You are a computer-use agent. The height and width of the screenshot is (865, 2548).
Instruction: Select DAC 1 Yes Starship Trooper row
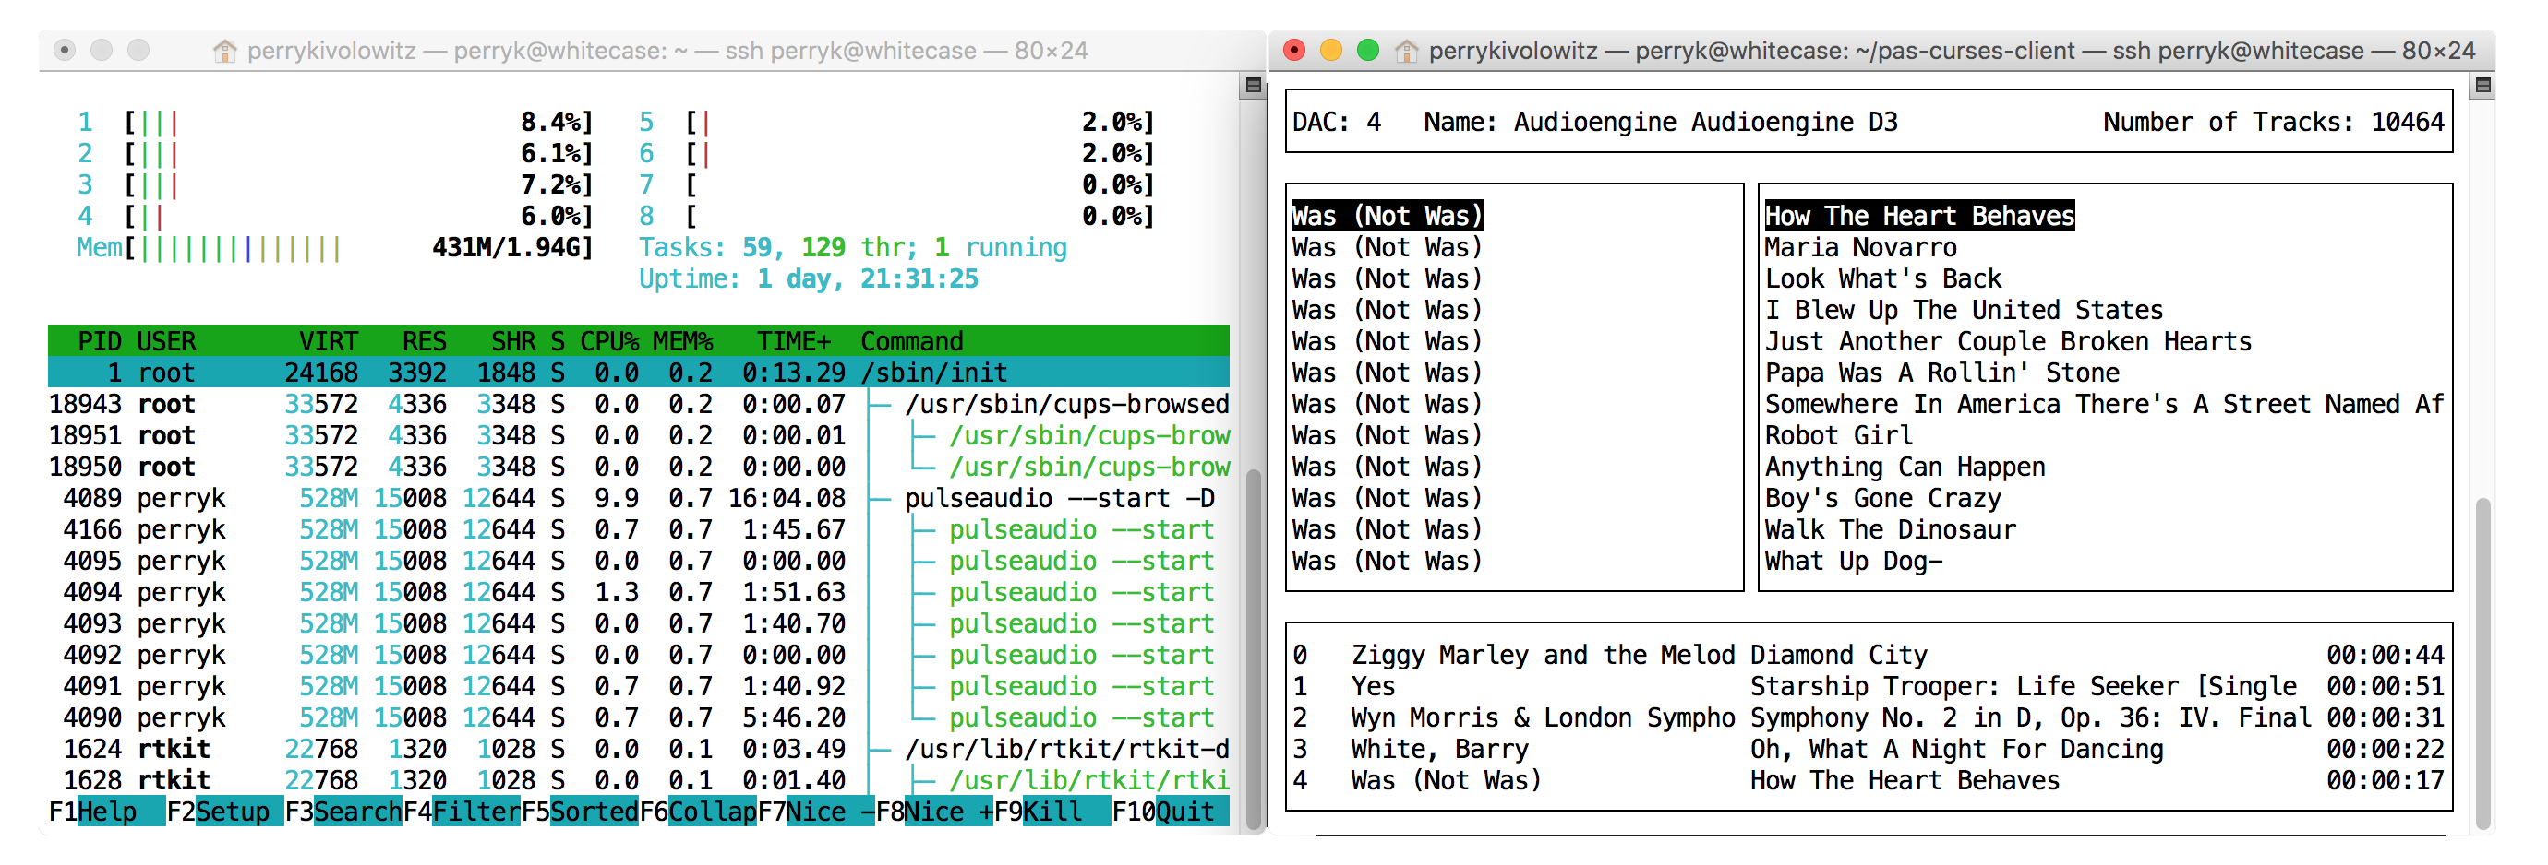pos(1869,687)
